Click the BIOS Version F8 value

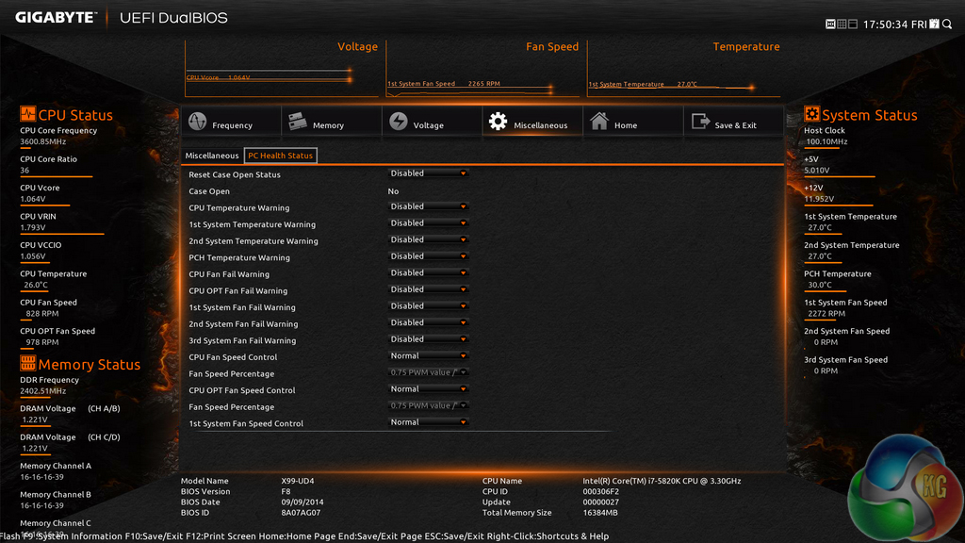click(x=286, y=492)
